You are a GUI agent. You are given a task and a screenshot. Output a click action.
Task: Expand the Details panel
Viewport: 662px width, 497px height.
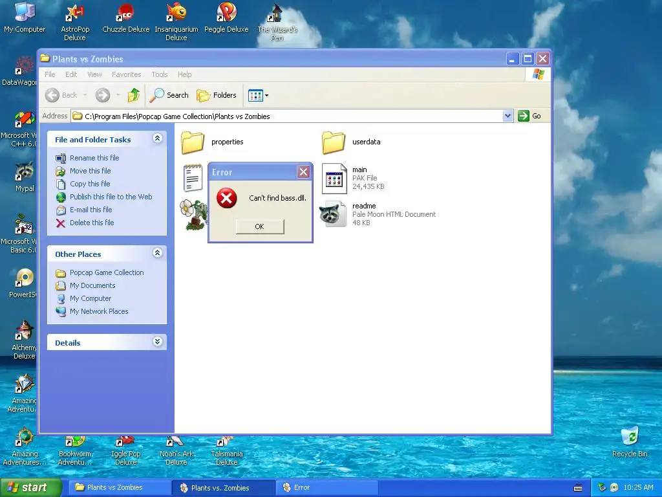tap(158, 342)
